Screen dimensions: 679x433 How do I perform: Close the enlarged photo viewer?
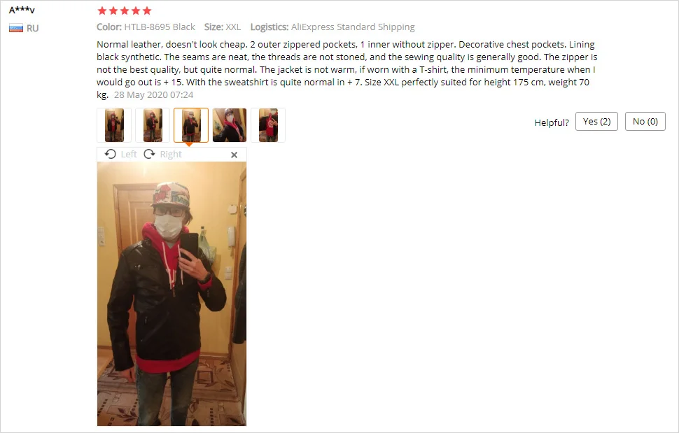click(x=234, y=155)
